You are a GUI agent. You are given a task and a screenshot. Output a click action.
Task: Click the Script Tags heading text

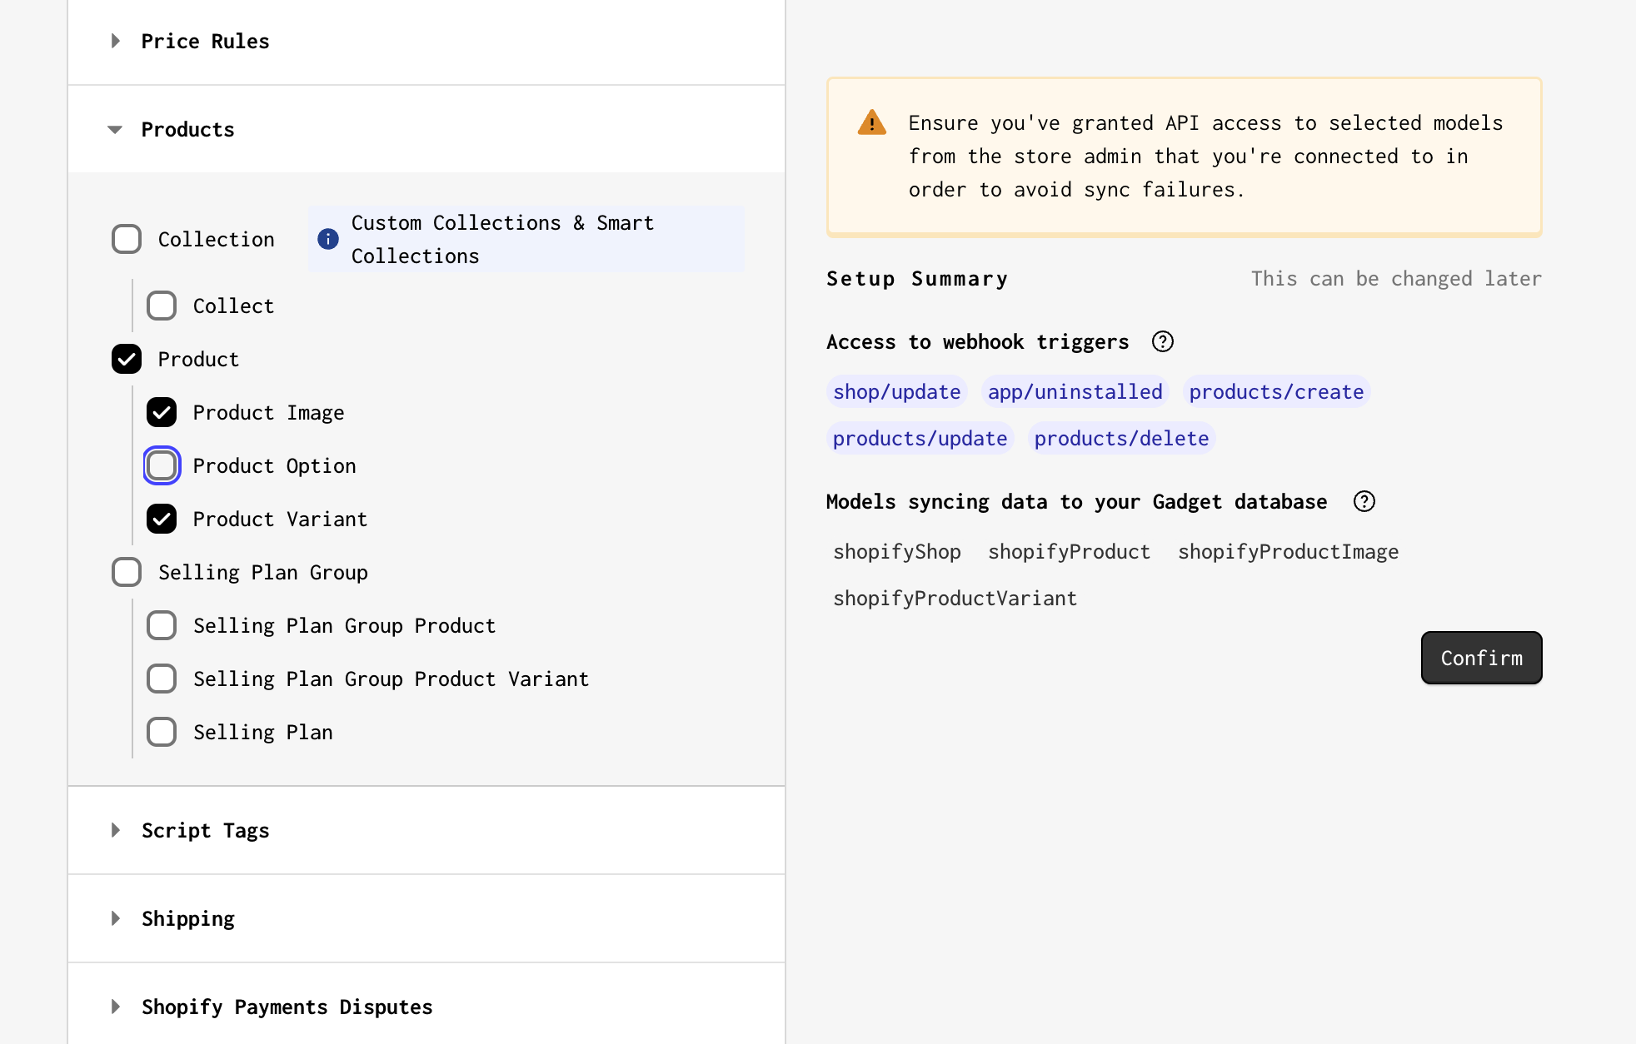[206, 830]
